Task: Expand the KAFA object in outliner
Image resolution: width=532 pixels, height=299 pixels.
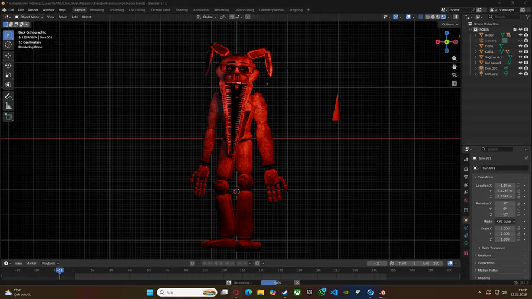Action: point(476,51)
